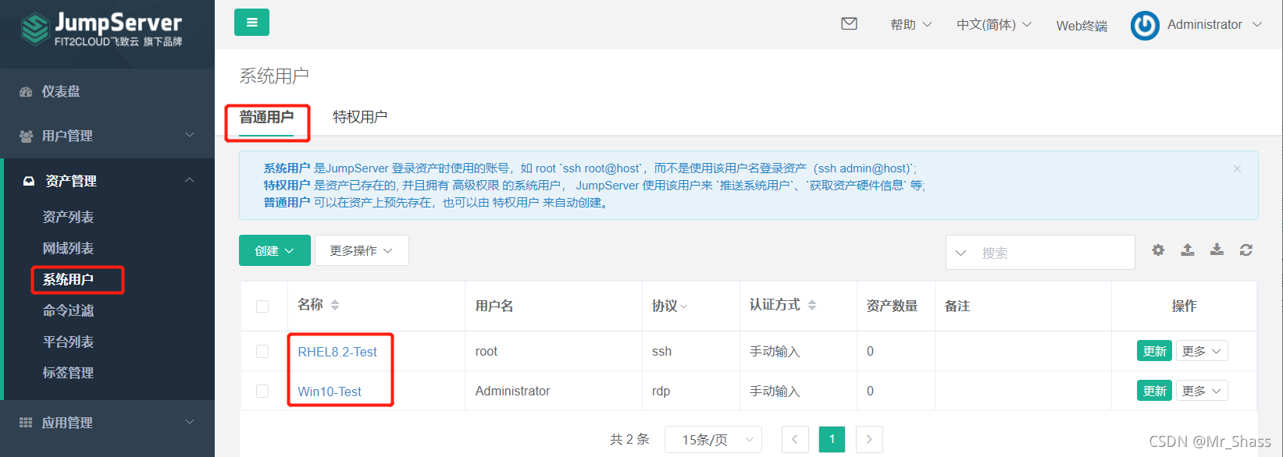Go to previous page arrow
Viewport: 1283px width, 457px height.
(x=795, y=440)
